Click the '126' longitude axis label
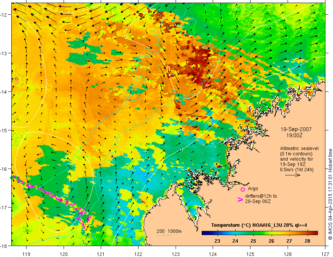This screenshot has width=333, height=257. pos(288,254)
